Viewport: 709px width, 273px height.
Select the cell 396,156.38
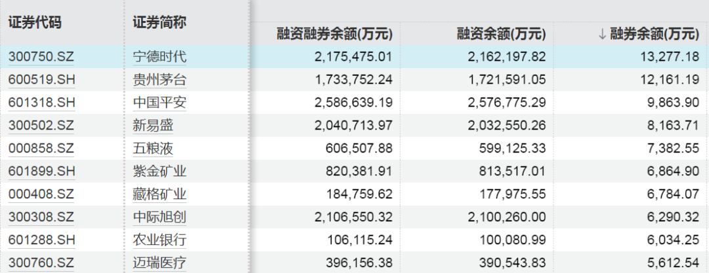pos(359,263)
